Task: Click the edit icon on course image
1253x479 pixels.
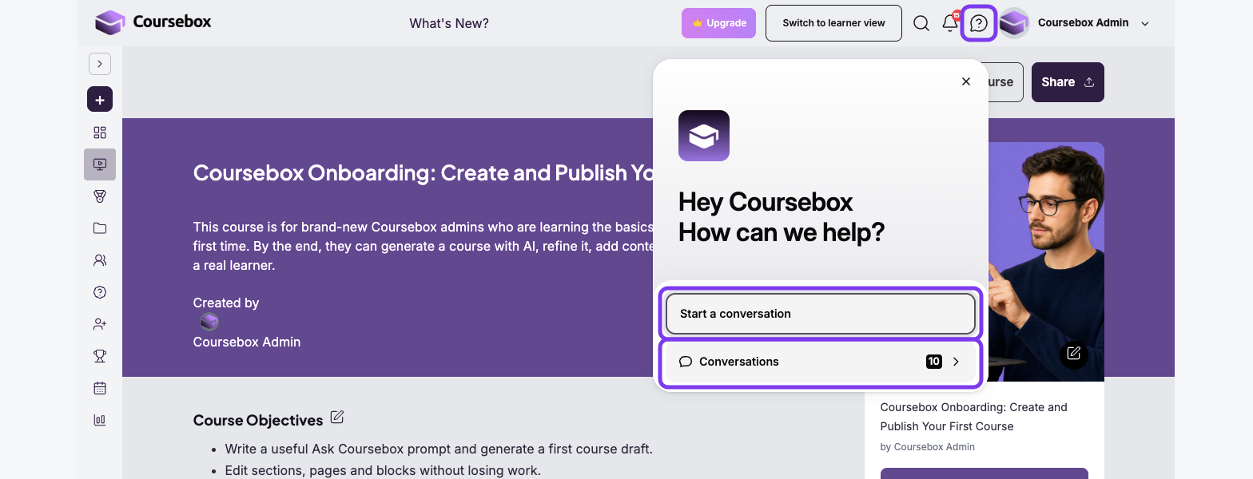Action: pos(1074,353)
